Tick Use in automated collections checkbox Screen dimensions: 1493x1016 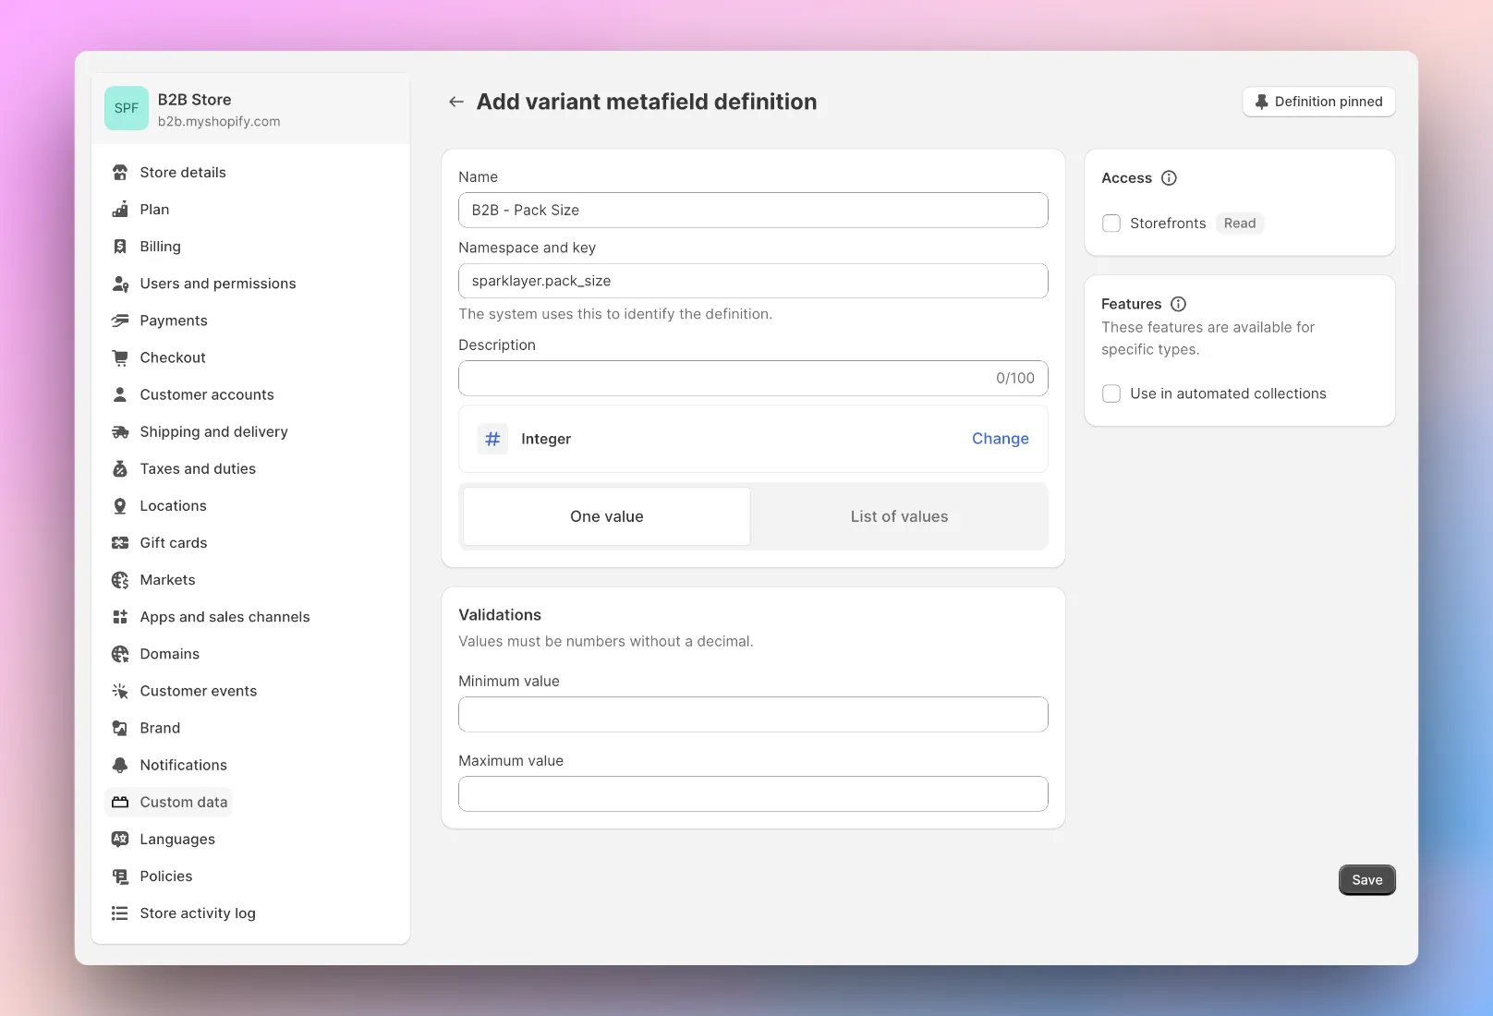[1111, 393]
